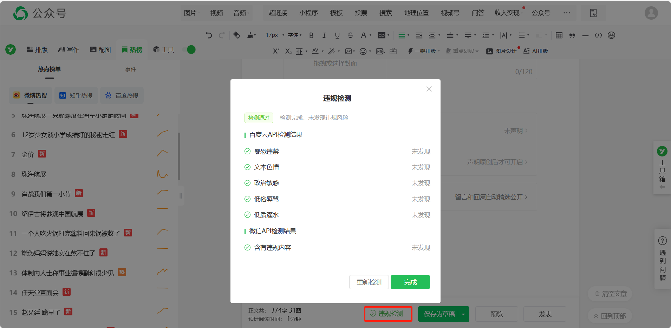Click the undo arrow icon
Viewport: 671px width, 328px height.
pos(209,35)
